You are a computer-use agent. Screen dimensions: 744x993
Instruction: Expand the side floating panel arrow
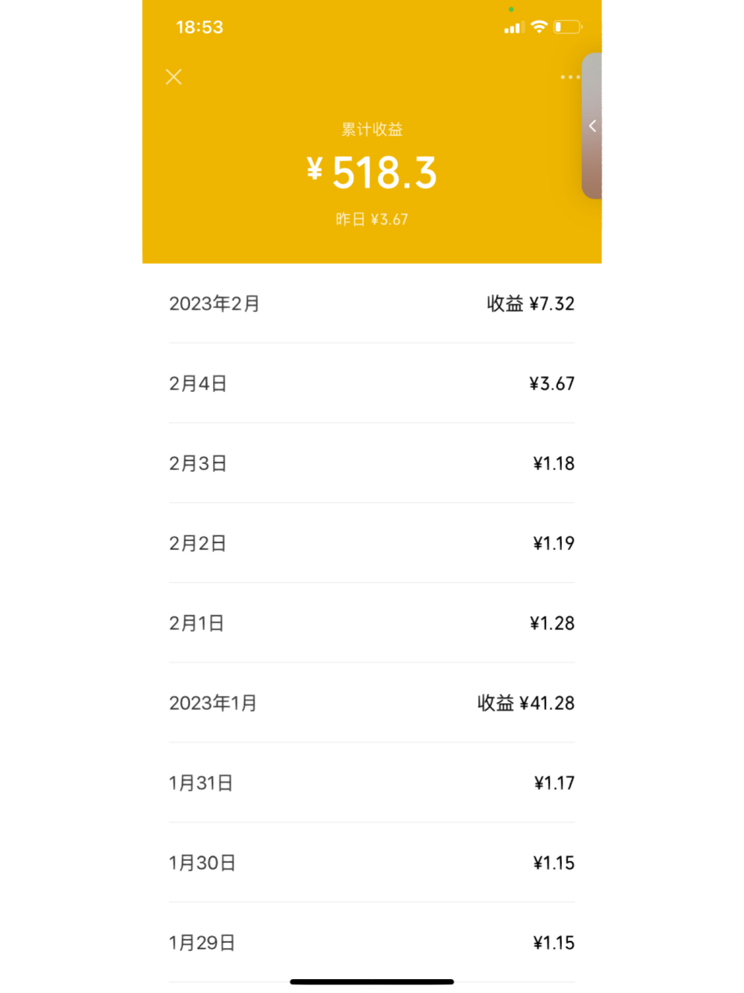tap(592, 126)
